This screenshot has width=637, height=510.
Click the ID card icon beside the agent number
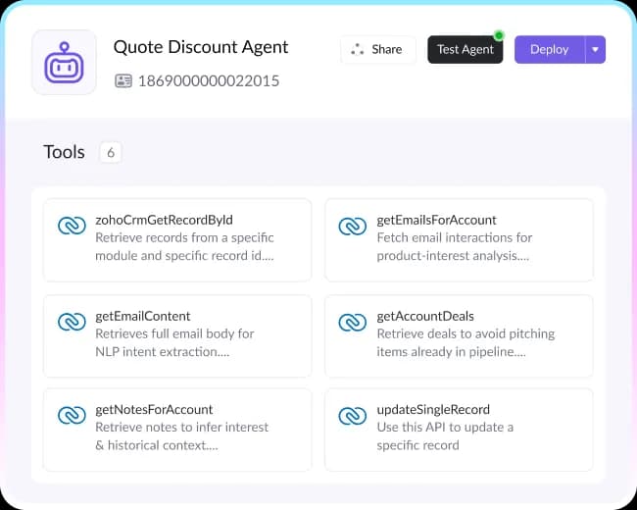[123, 81]
